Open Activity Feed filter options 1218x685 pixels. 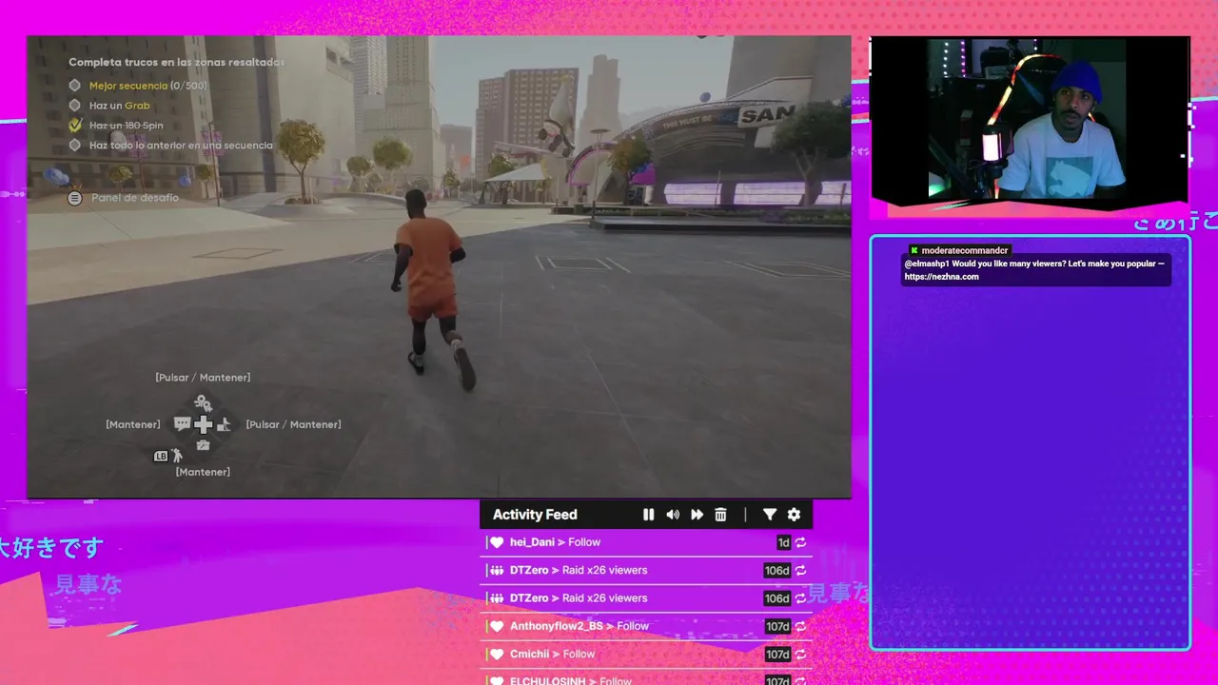(x=770, y=515)
